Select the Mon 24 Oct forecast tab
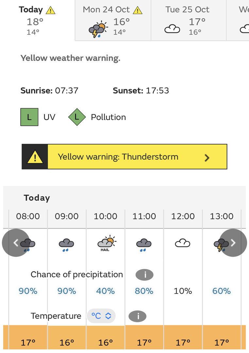 click(x=113, y=20)
